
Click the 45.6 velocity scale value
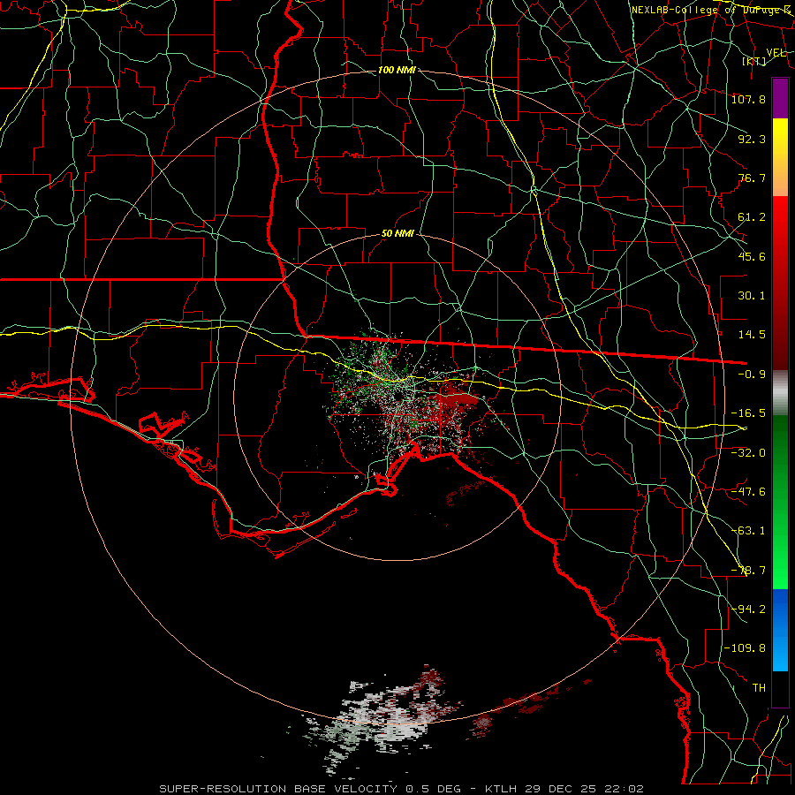tap(752, 256)
